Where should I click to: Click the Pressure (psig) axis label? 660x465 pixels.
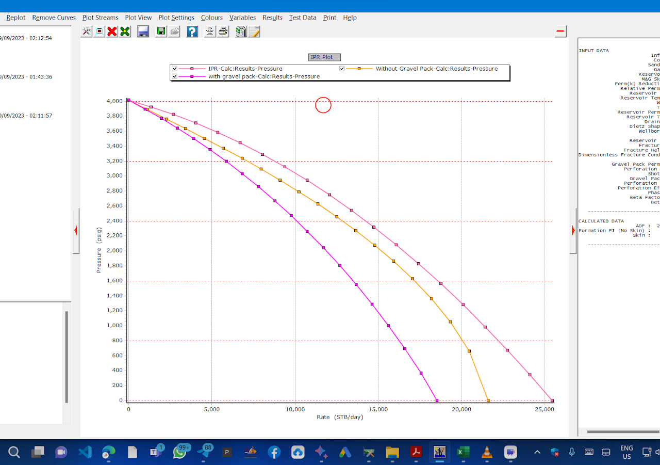point(99,249)
